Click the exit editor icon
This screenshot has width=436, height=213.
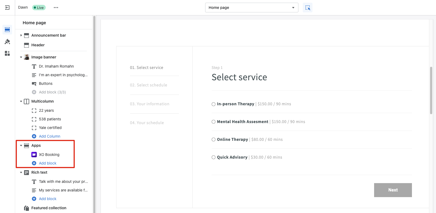coord(7,8)
